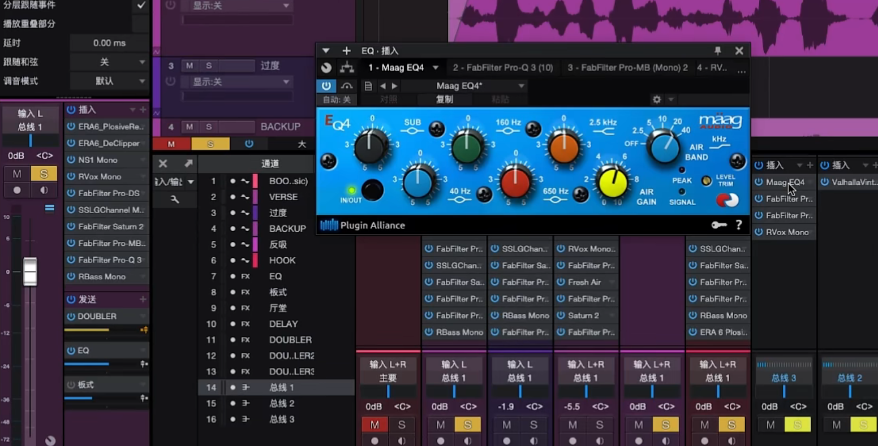Toggle the 分层跟随事件 checkbox
The image size is (878, 446).
[141, 6]
